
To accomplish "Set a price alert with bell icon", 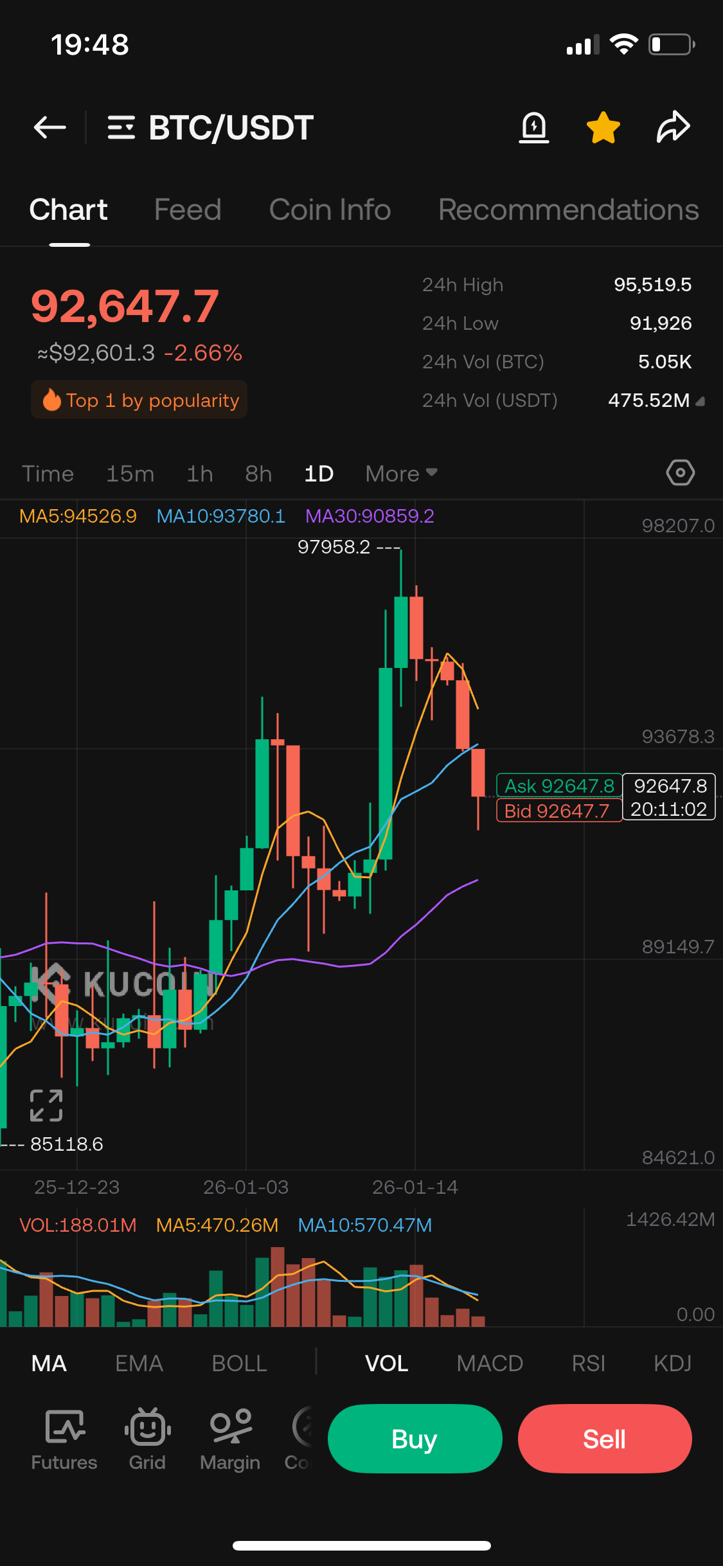I will tap(534, 127).
